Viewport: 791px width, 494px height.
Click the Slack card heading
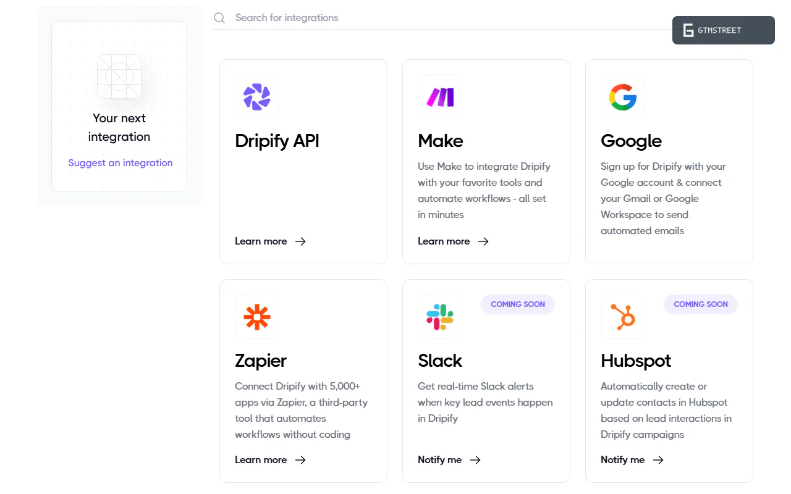tap(440, 361)
